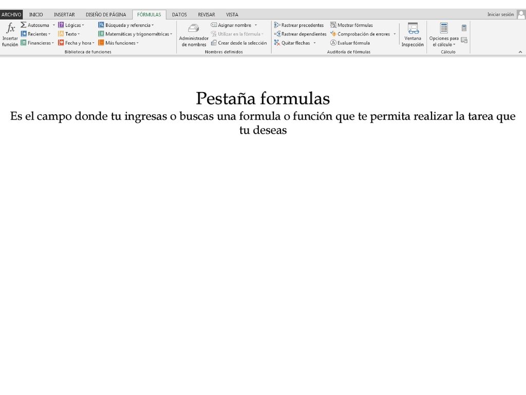Click the Cálculo group label
This screenshot has height=395, width=526.
[x=448, y=52]
